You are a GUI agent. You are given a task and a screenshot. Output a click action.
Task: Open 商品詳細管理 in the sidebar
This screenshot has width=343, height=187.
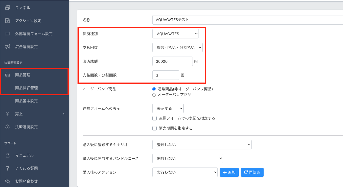point(26,88)
